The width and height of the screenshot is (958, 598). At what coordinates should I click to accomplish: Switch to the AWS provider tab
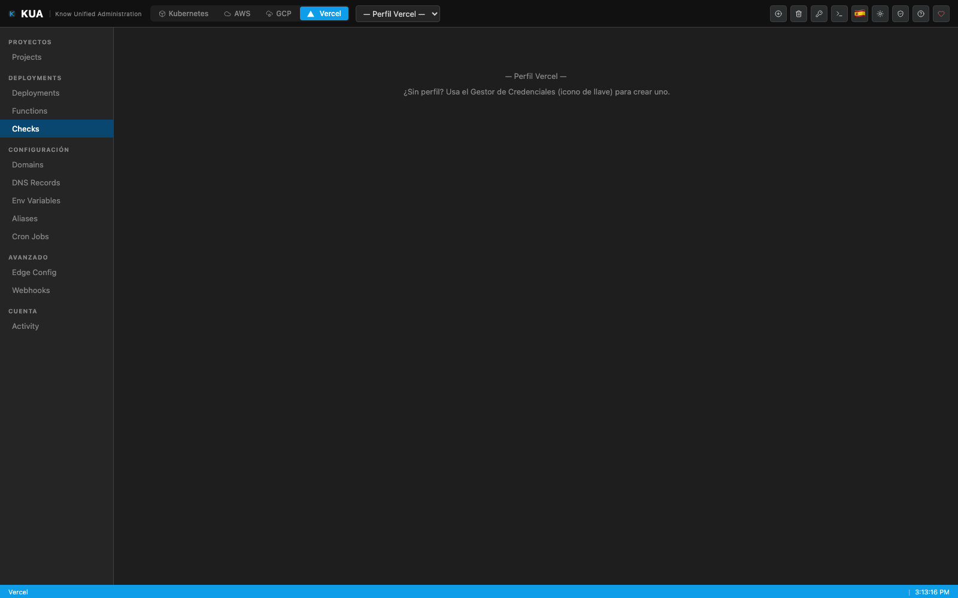pyautogui.click(x=237, y=14)
